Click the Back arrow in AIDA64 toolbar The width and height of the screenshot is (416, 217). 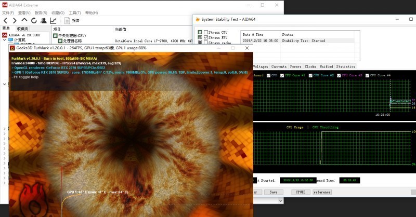(6, 21)
